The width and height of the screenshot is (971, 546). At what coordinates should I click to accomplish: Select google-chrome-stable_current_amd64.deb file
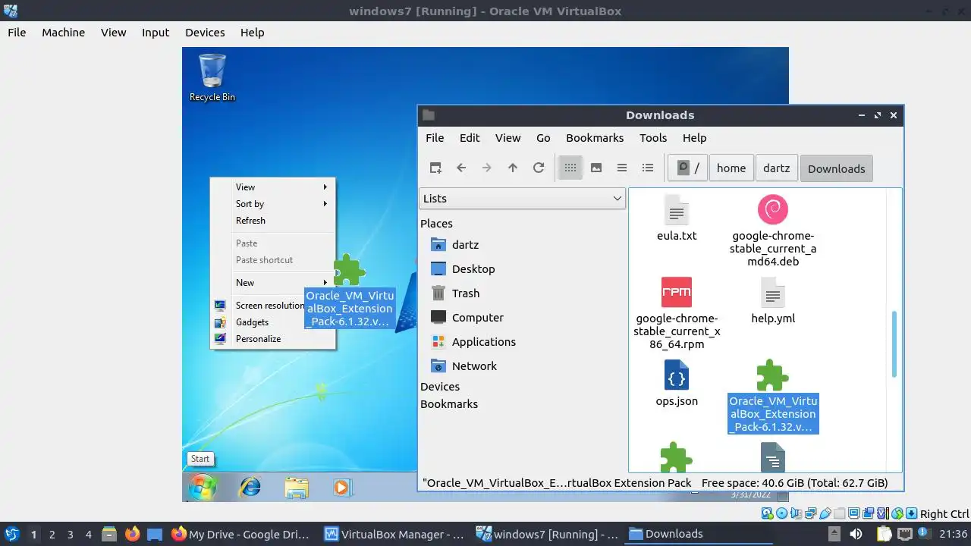773,231
